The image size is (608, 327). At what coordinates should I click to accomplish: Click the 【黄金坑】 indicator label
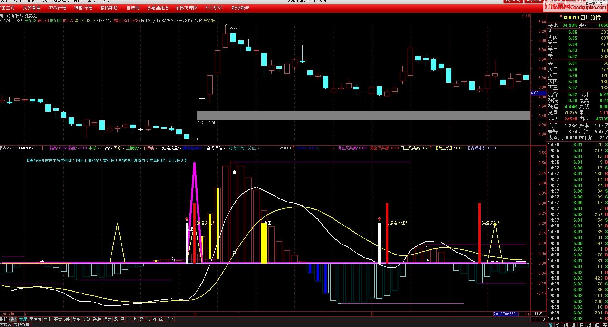tap(445, 148)
